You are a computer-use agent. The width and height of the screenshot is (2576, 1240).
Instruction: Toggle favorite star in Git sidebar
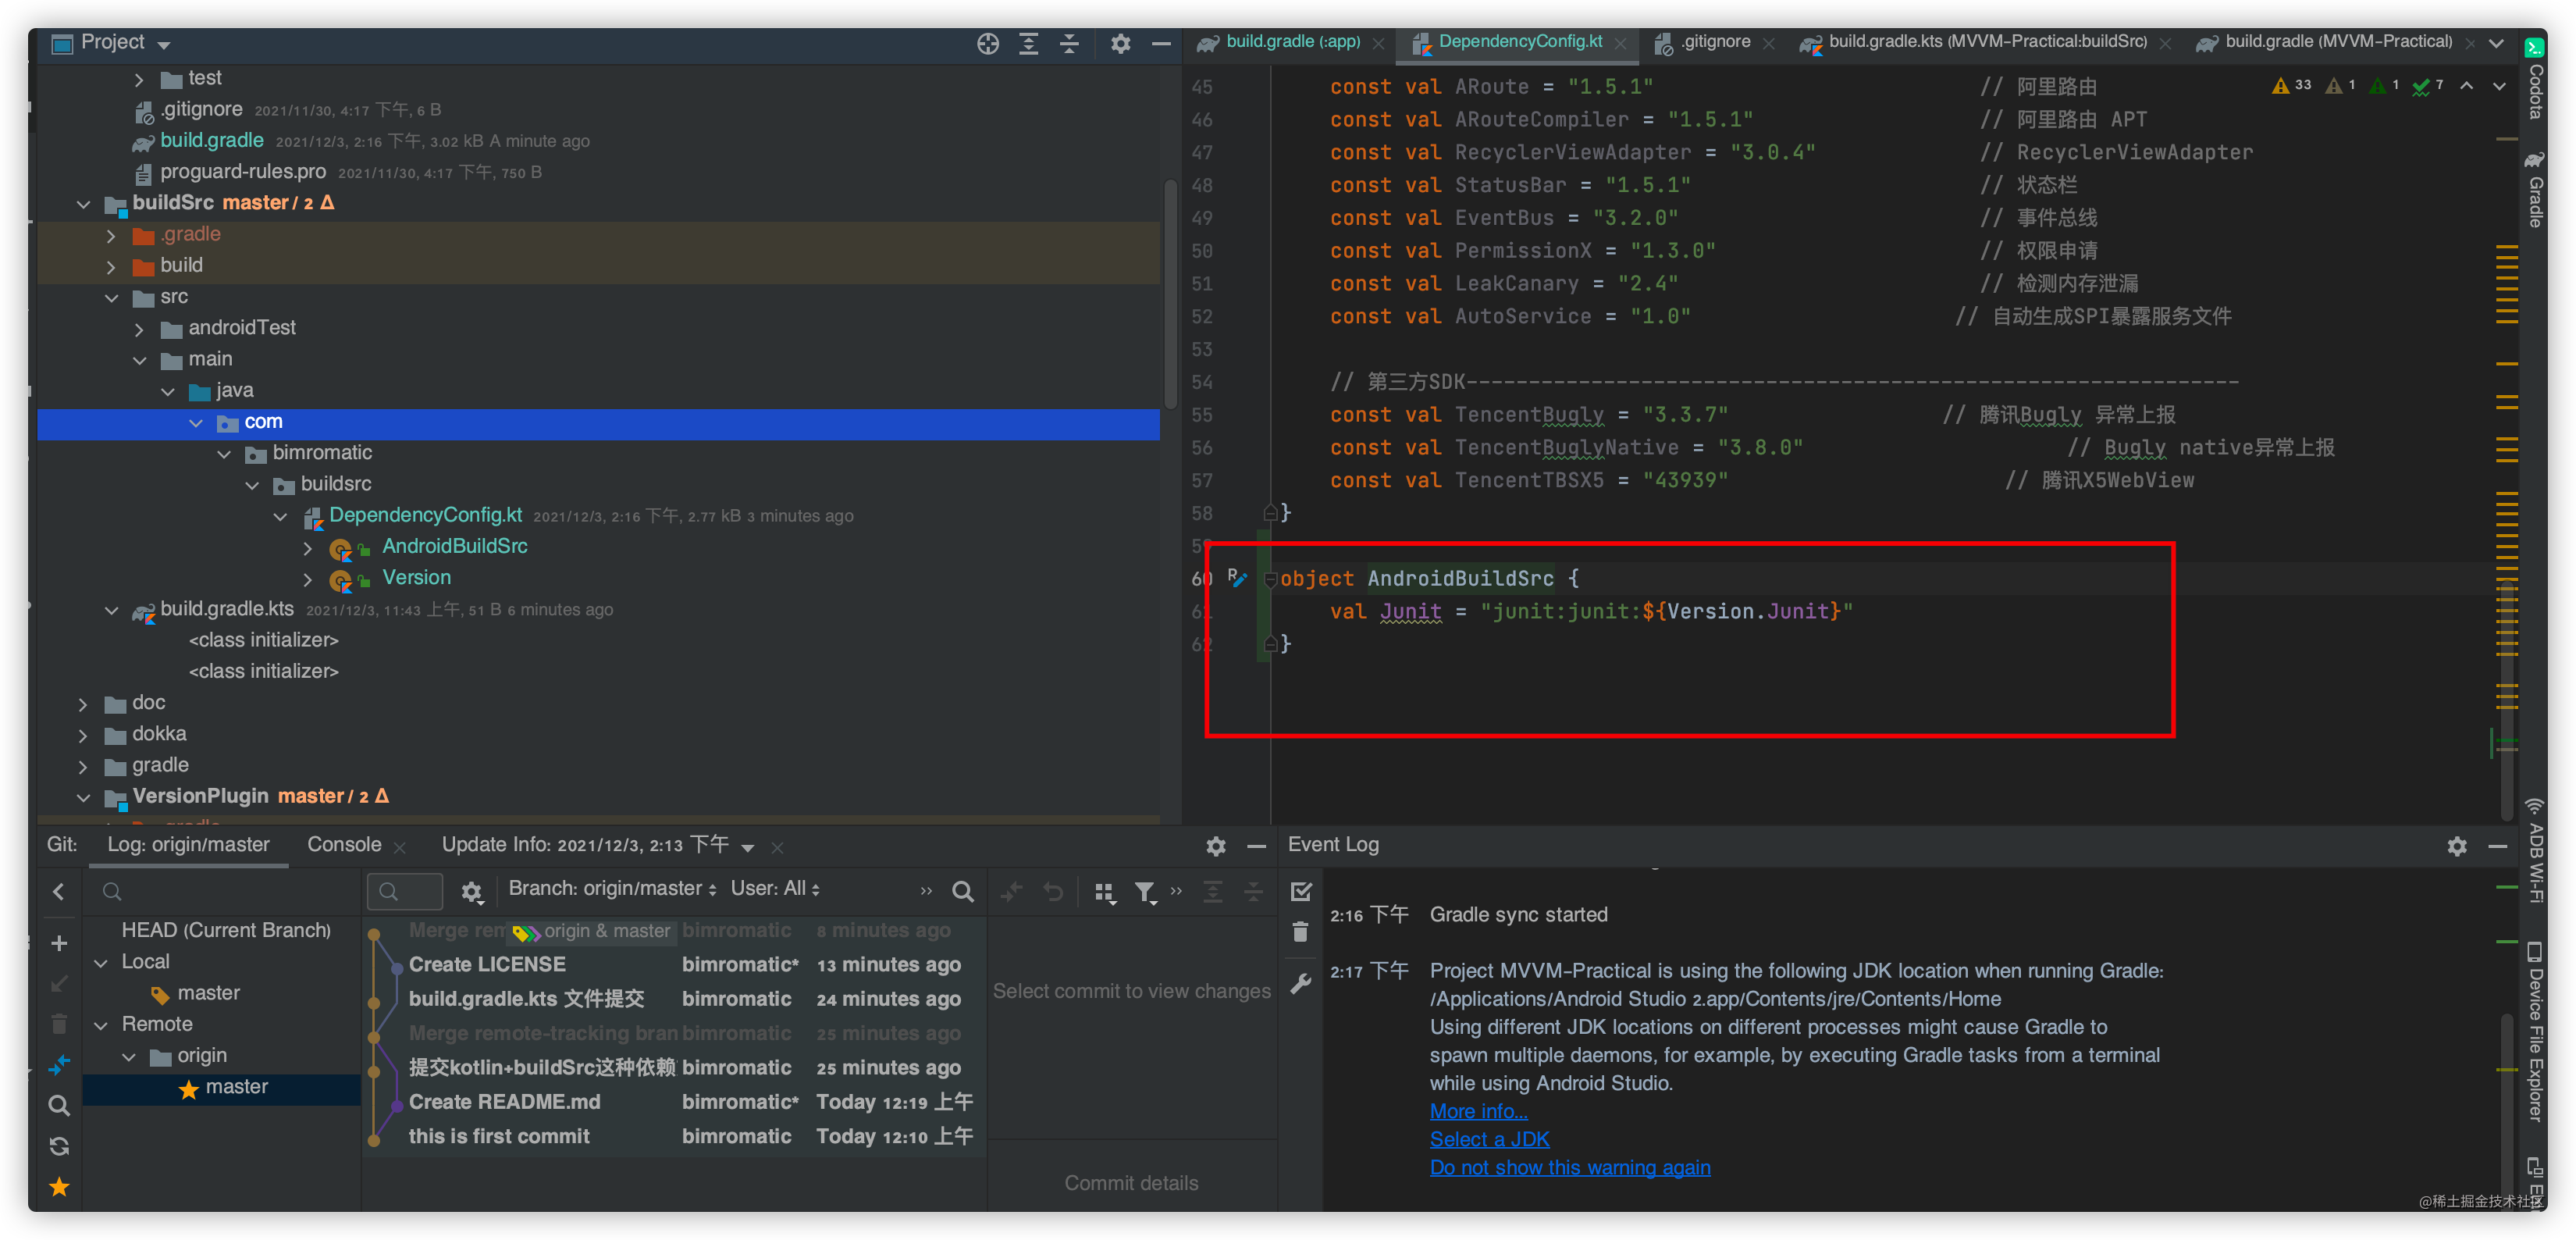(x=59, y=1187)
